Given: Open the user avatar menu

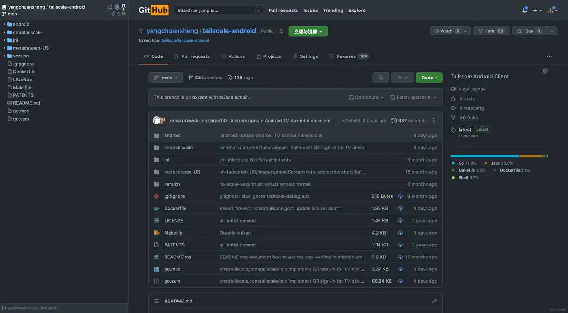Looking at the screenshot, I should pos(552,10).
